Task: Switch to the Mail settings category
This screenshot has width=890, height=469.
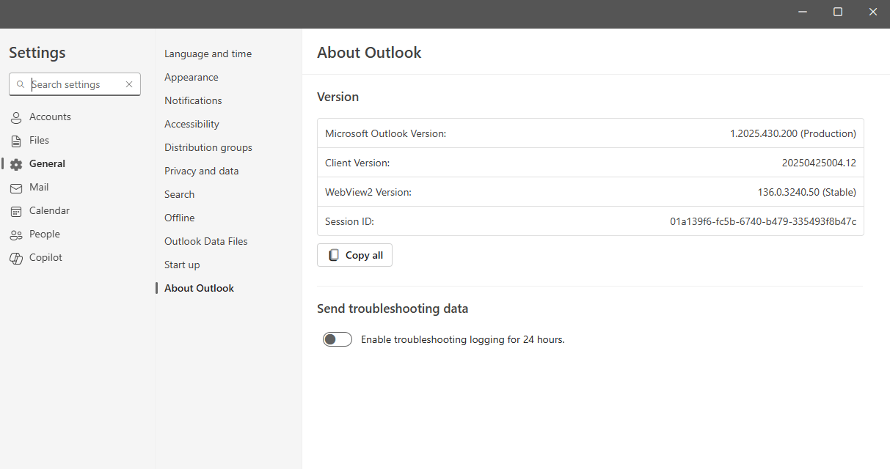Action: click(x=39, y=187)
